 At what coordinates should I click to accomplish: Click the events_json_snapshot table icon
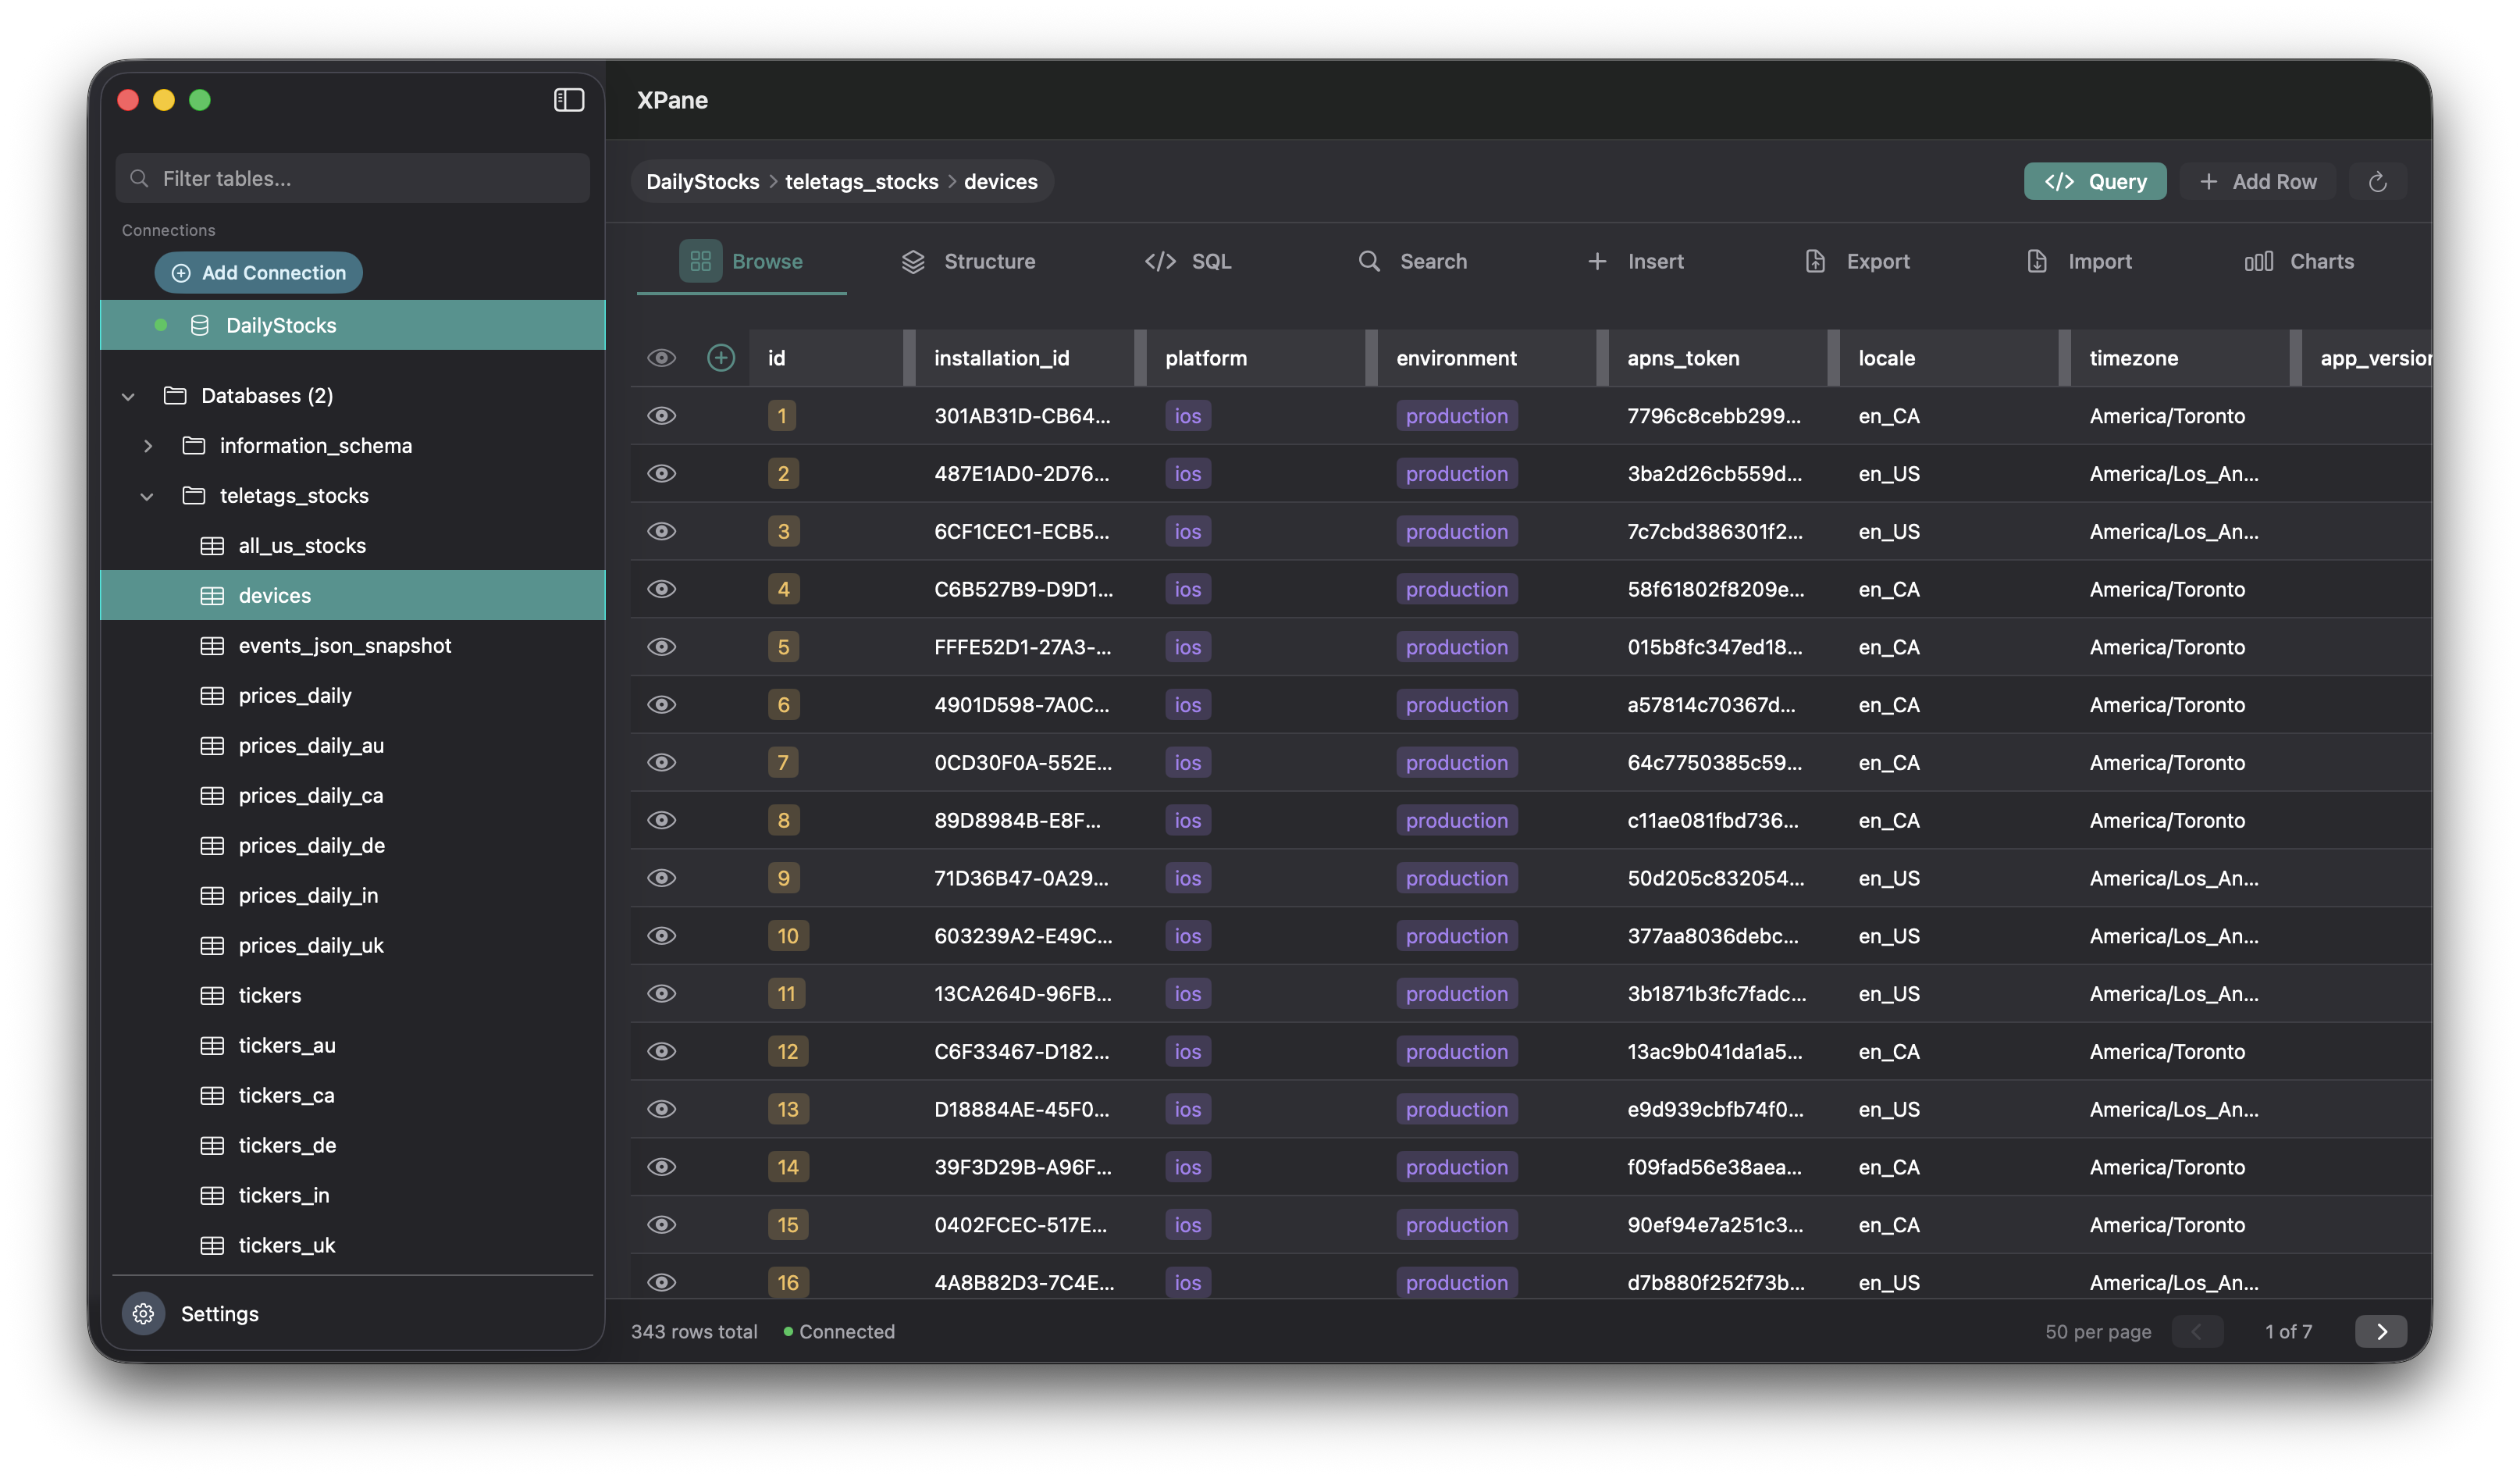(x=212, y=646)
